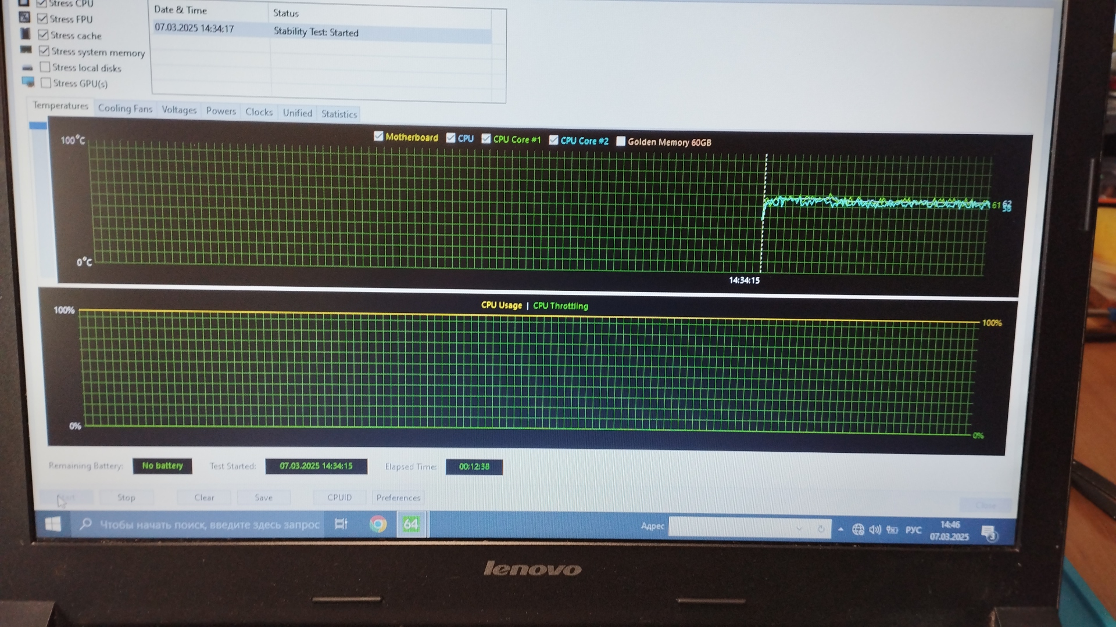Toggle the Stress CPU checkbox

click(x=42, y=3)
